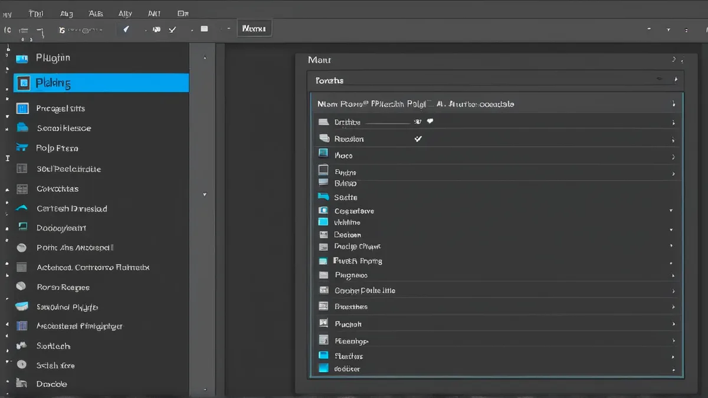The height and width of the screenshot is (398, 708).
Task: Click the gray icon beside 'Drstibe' in list
Action: coord(323,122)
